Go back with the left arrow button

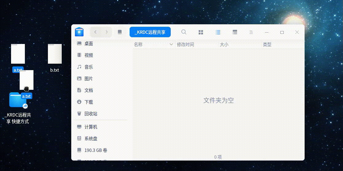tap(95, 32)
